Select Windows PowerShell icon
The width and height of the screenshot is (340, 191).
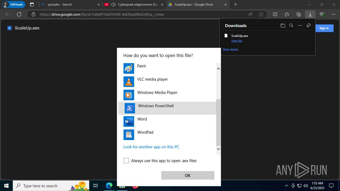130,108
